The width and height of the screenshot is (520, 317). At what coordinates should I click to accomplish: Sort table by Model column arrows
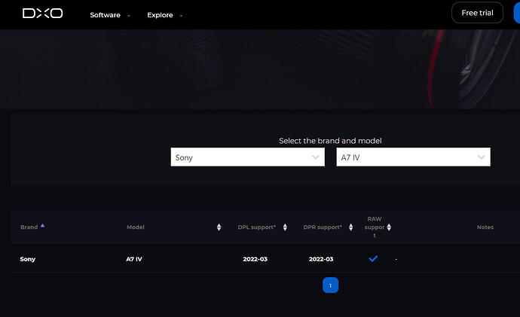(219, 227)
